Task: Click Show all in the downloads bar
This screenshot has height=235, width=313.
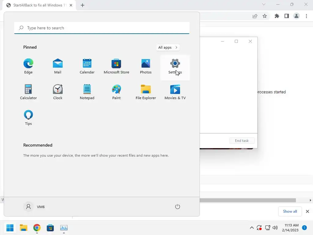Action: [290, 211]
